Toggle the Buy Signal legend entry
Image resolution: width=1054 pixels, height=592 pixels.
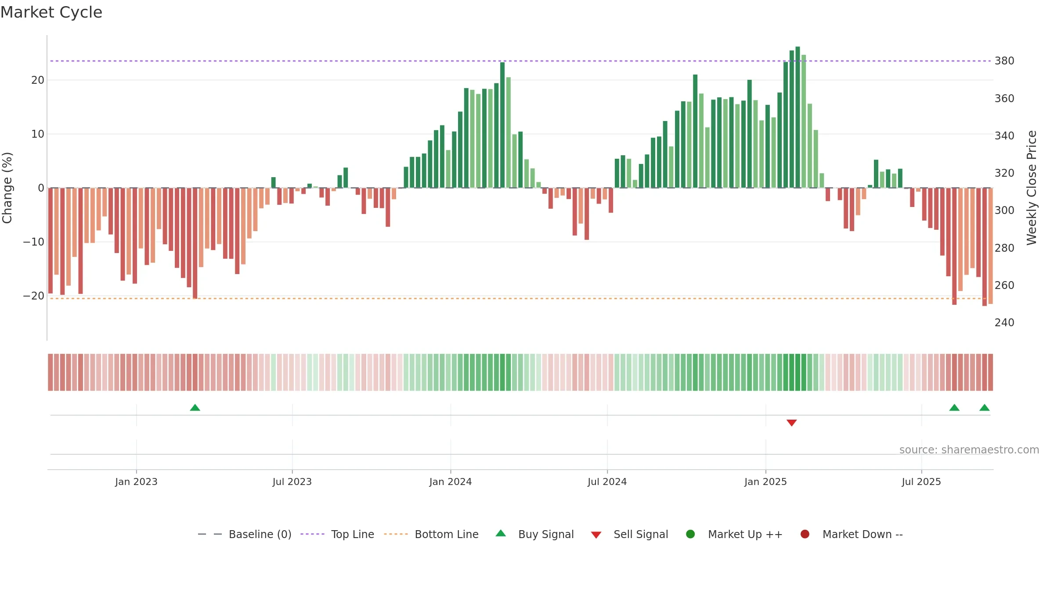534,534
